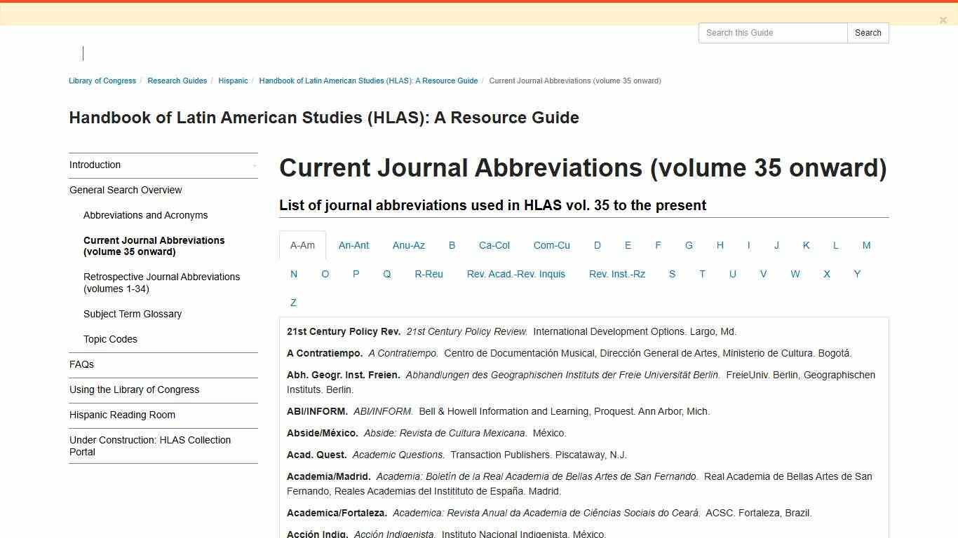Go to the Topic Codes page
Screen dimensions: 958x538
[x=110, y=339]
